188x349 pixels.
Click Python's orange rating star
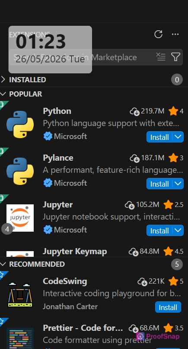click(173, 111)
